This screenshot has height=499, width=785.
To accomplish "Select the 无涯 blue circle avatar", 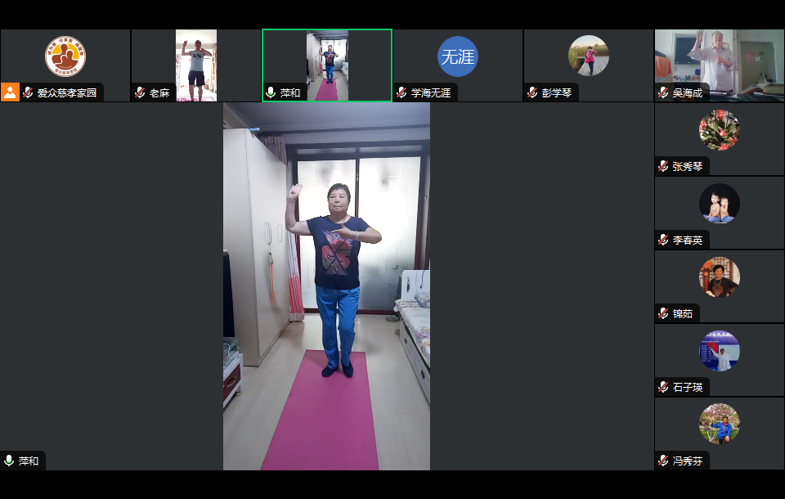I will (457, 56).
